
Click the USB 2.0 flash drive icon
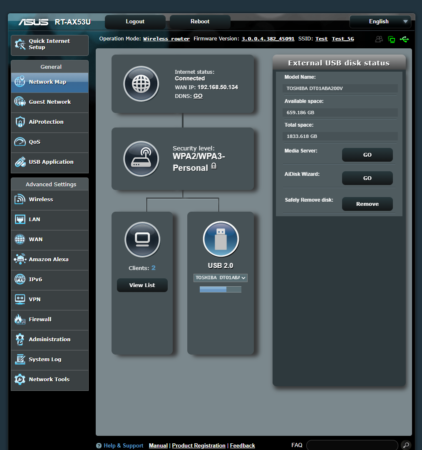tap(221, 239)
